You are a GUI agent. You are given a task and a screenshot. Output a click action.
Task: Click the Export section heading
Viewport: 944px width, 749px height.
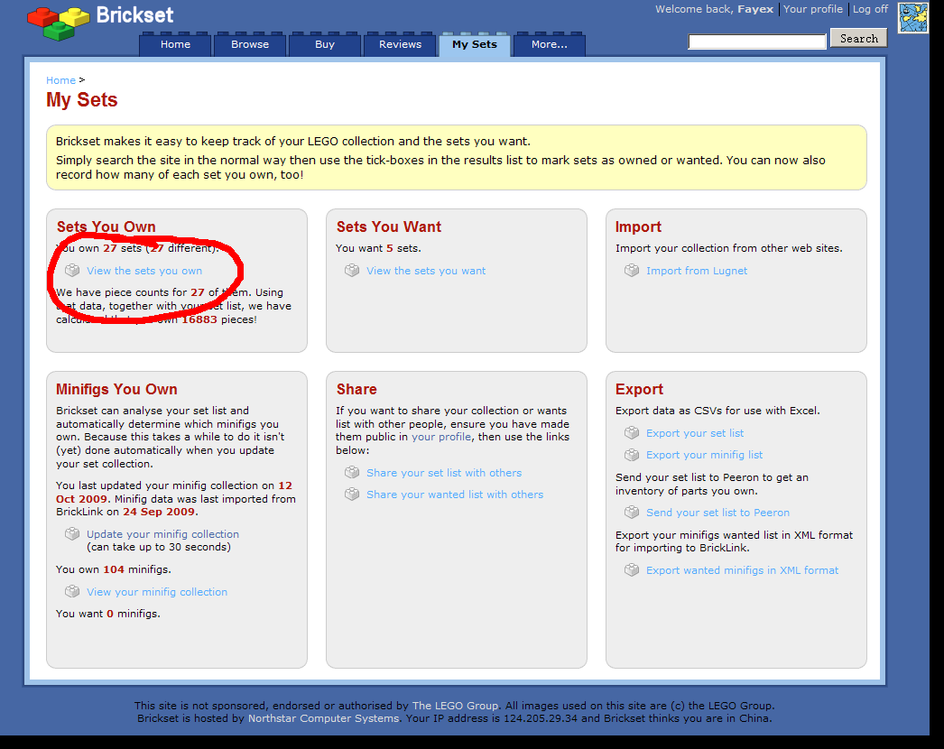pyautogui.click(x=639, y=390)
